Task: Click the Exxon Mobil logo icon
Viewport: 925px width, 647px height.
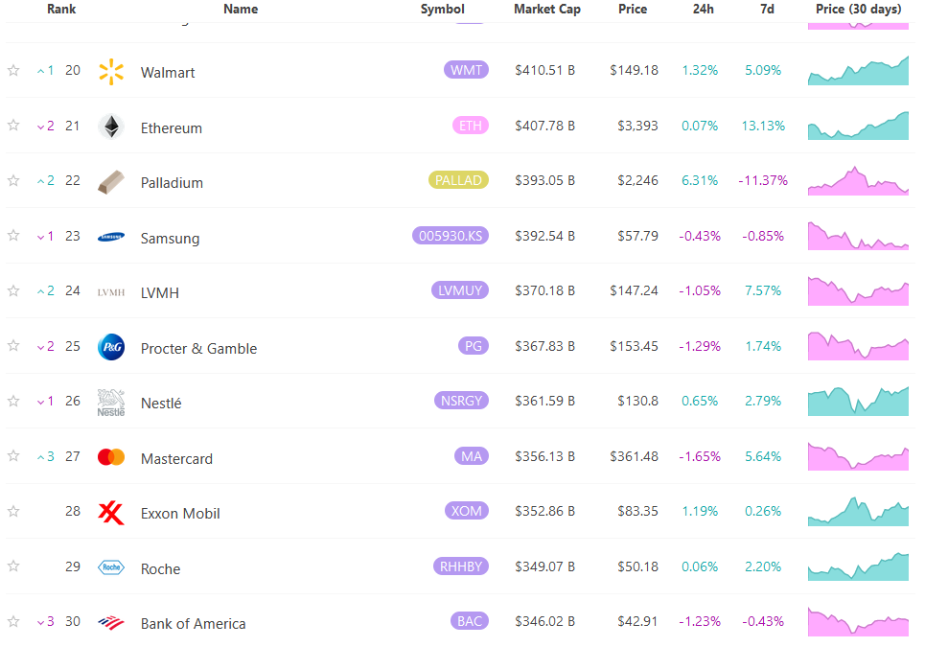Action: coord(111,513)
